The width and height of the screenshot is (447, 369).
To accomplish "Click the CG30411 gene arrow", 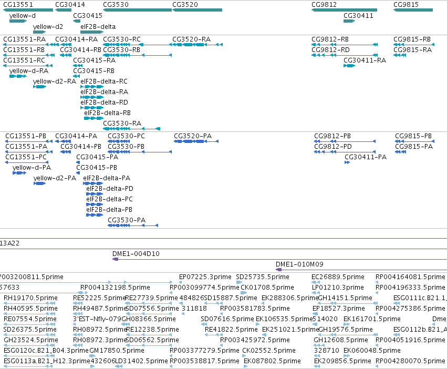I will pos(349,21).
